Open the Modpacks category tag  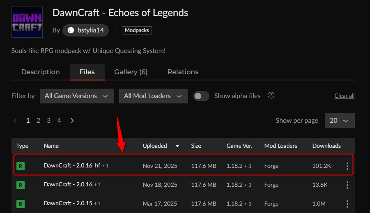click(137, 30)
